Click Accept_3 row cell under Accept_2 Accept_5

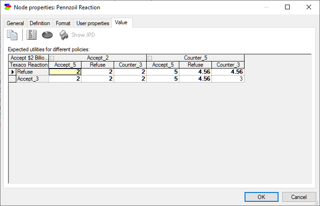(65, 79)
